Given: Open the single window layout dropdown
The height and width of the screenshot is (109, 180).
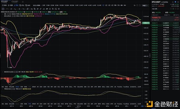Looking at the screenshot, I should (x=145, y=5).
